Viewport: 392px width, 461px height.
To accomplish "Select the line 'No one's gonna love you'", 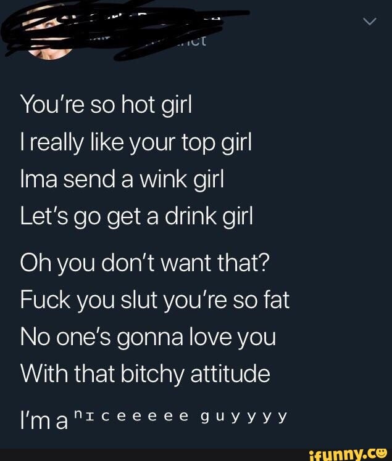I will point(148,338).
